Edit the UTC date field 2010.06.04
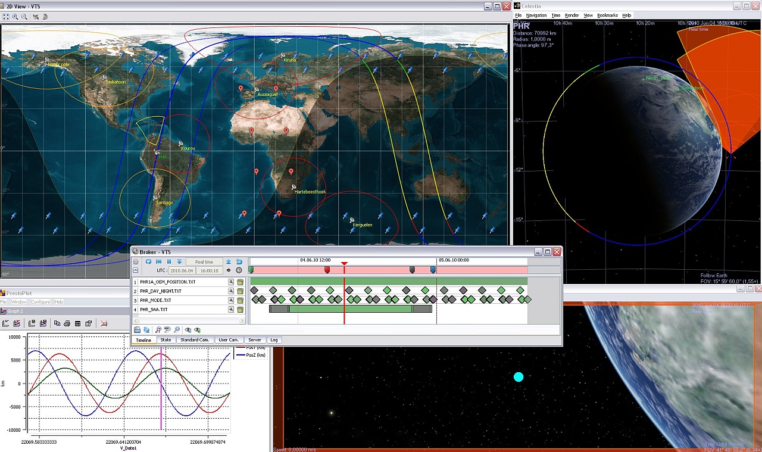The height and width of the screenshot is (452, 762). tap(182, 270)
